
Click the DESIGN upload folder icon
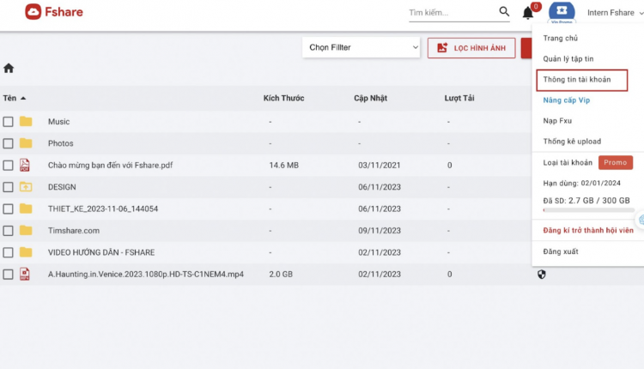pyautogui.click(x=26, y=187)
